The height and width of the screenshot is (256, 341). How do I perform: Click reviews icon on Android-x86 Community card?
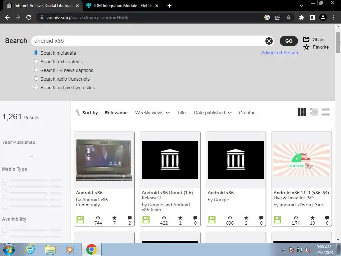tap(130, 218)
